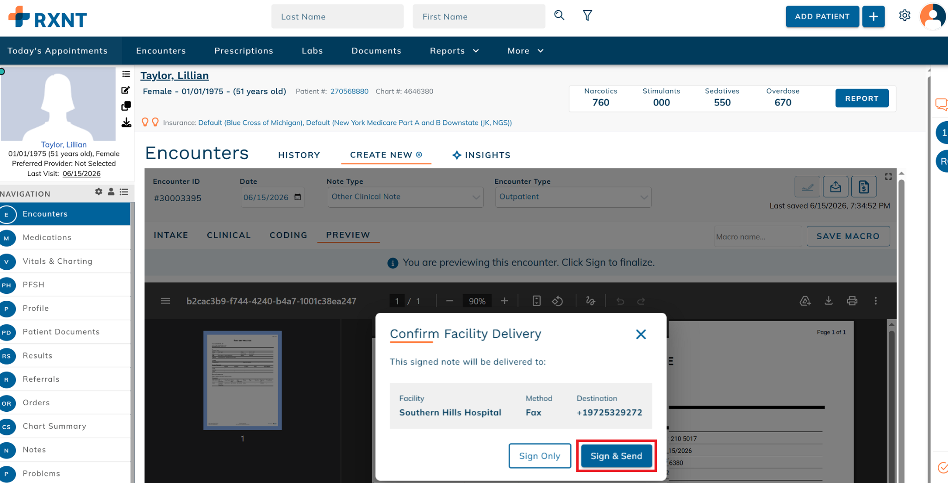
Task: Click the PDF viewer print icon
Action: 852,301
